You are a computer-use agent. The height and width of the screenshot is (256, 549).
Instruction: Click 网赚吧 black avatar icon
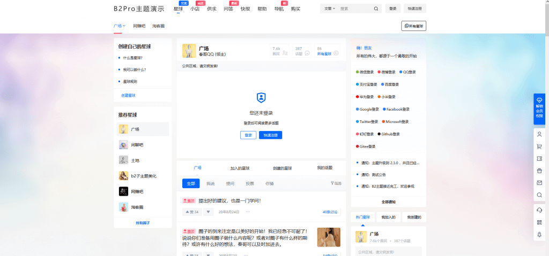click(123, 191)
